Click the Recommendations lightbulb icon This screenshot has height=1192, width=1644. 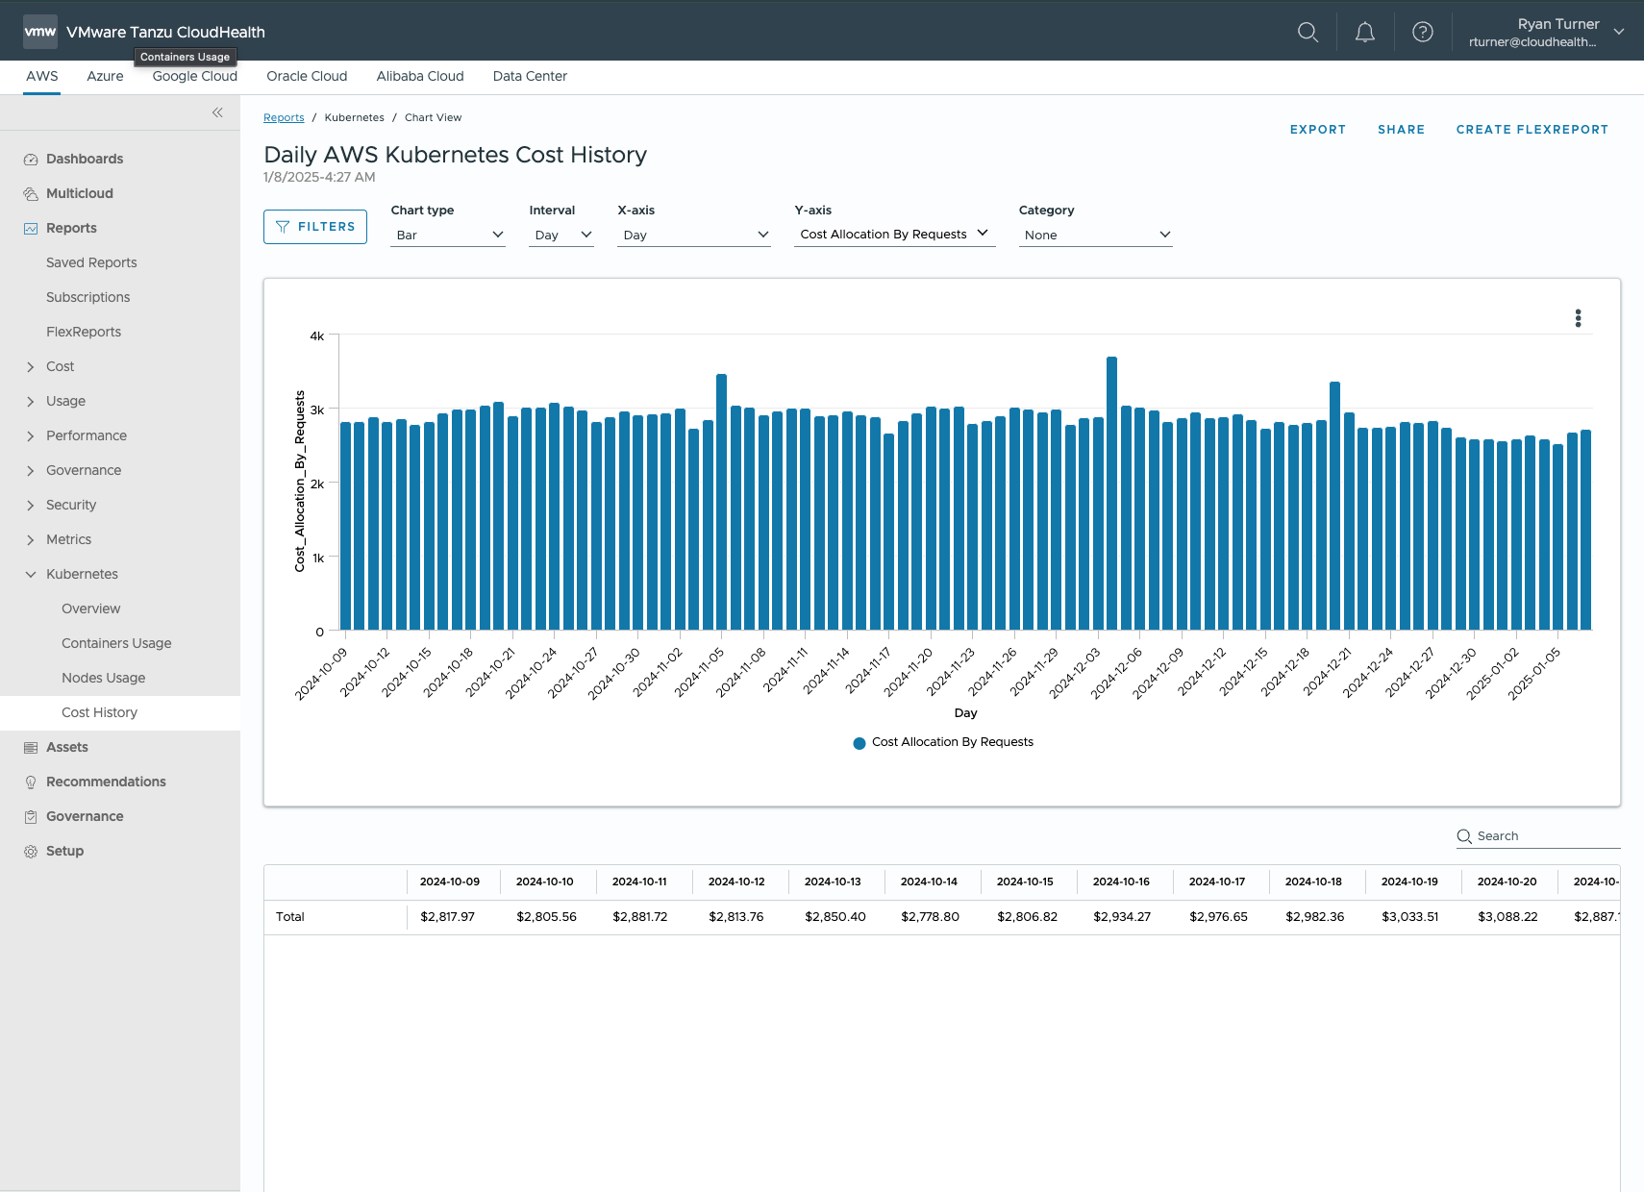tap(31, 782)
